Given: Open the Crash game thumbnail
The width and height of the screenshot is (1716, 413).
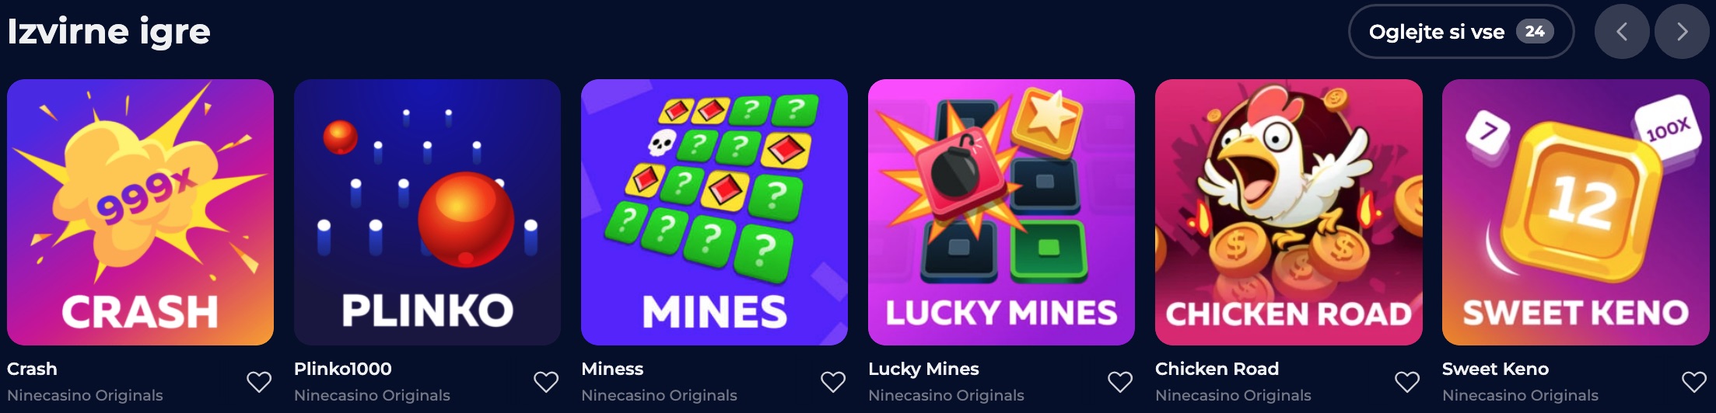Looking at the screenshot, I should pyautogui.click(x=140, y=212).
